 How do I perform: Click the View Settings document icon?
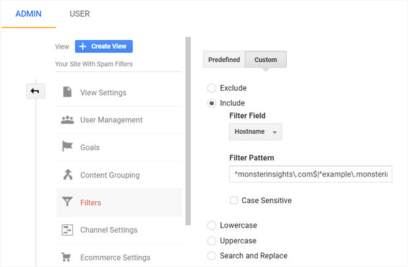pos(67,92)
